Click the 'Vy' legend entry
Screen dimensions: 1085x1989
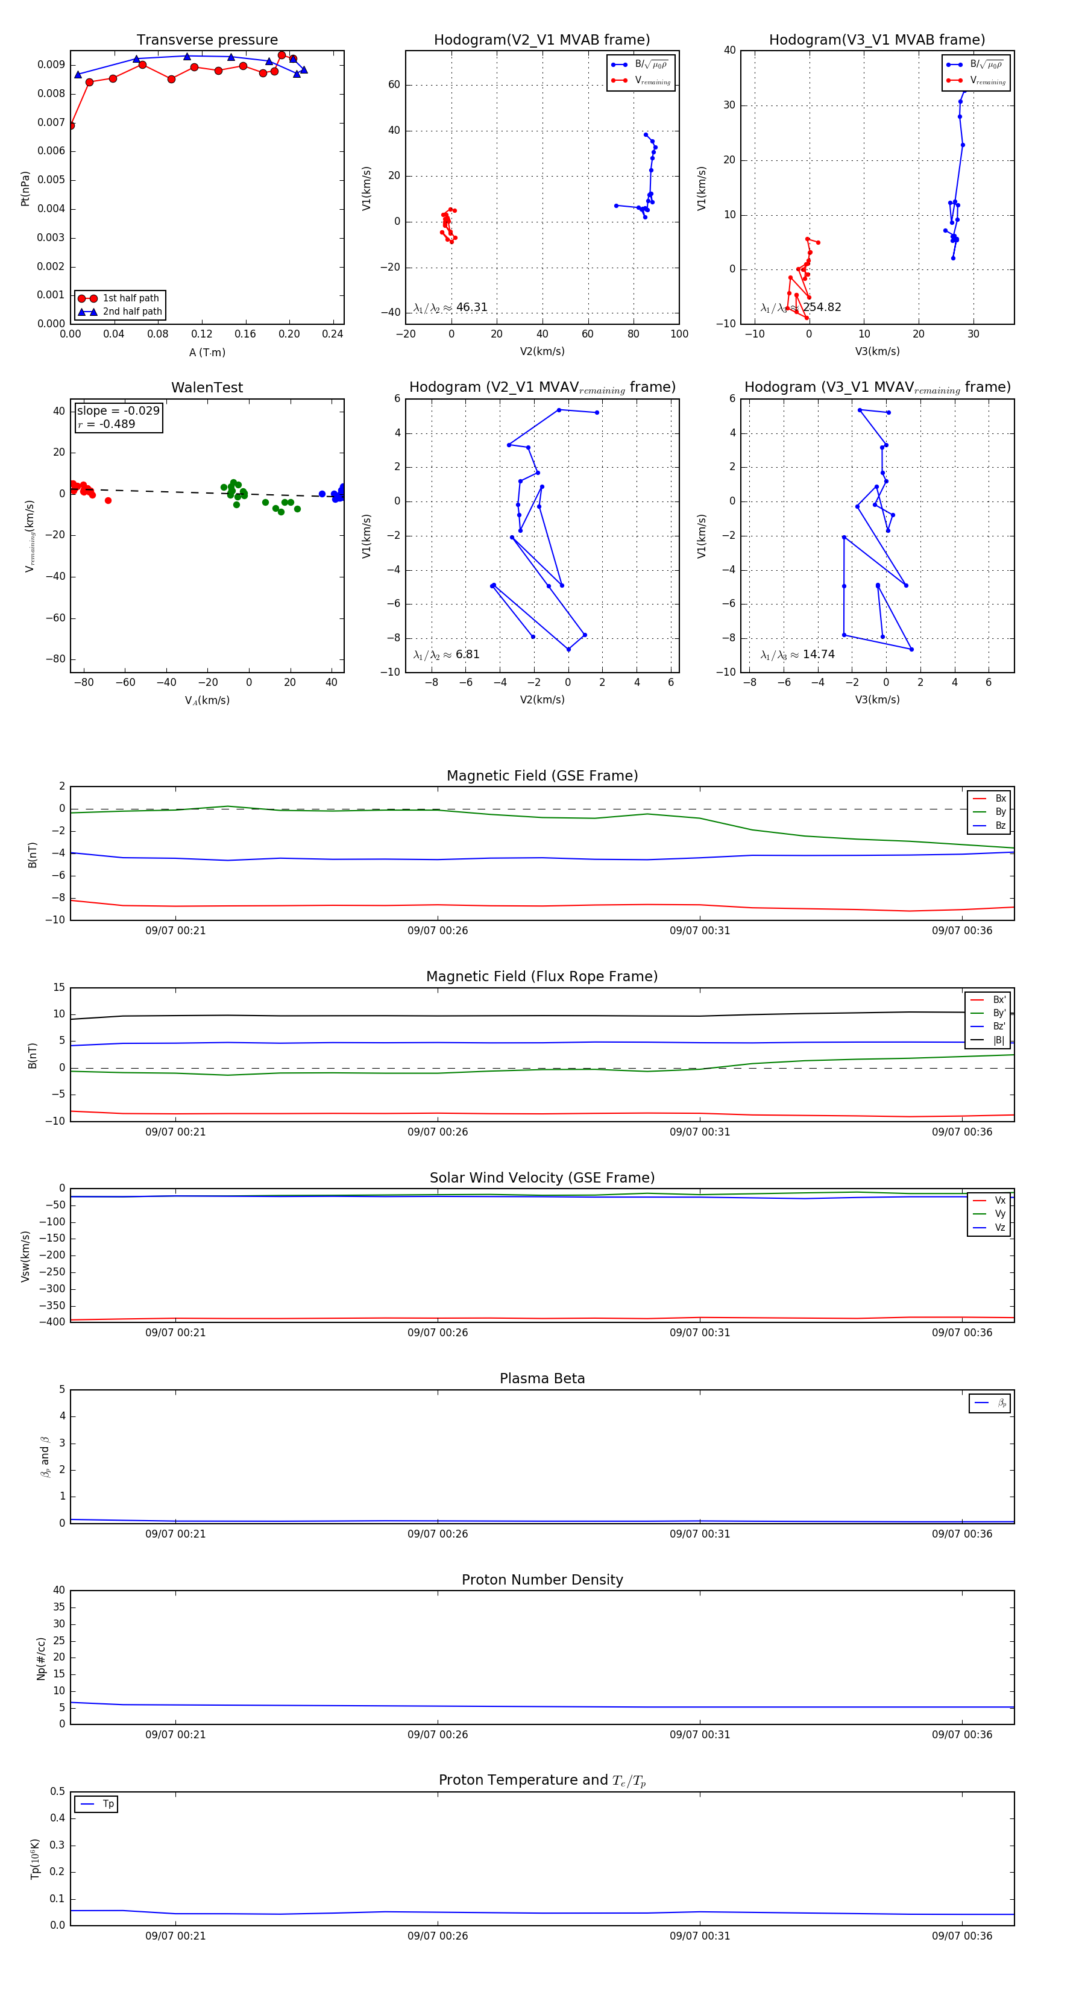pos(989,1214)
